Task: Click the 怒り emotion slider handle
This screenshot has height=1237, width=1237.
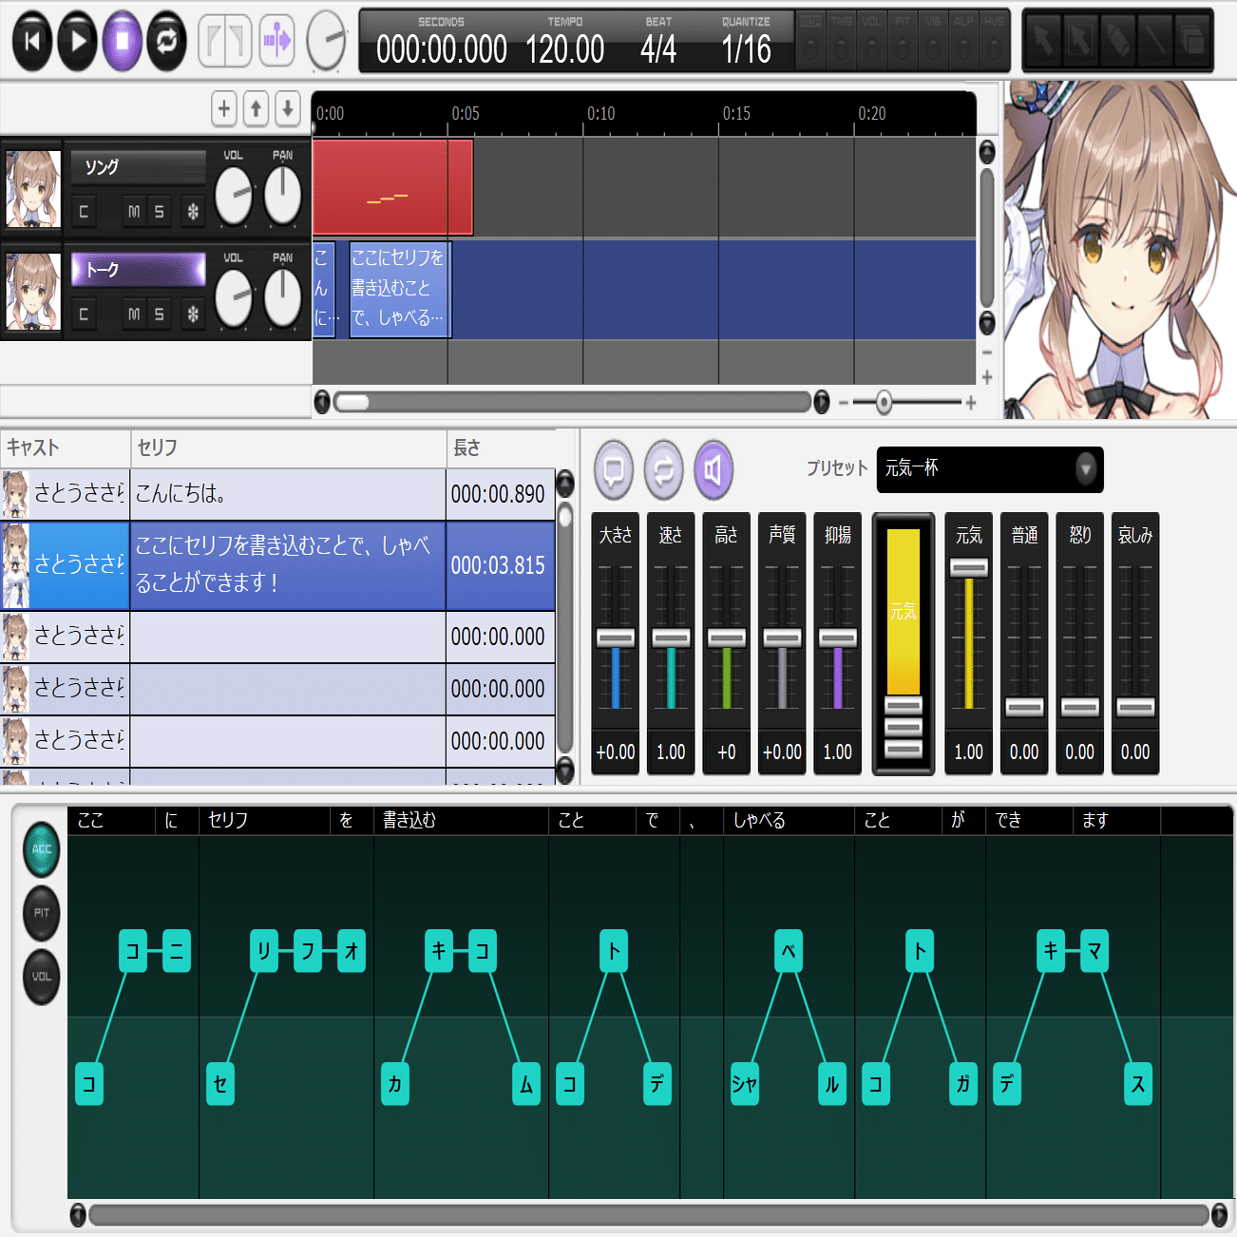Action: (x=1080, y=708)
